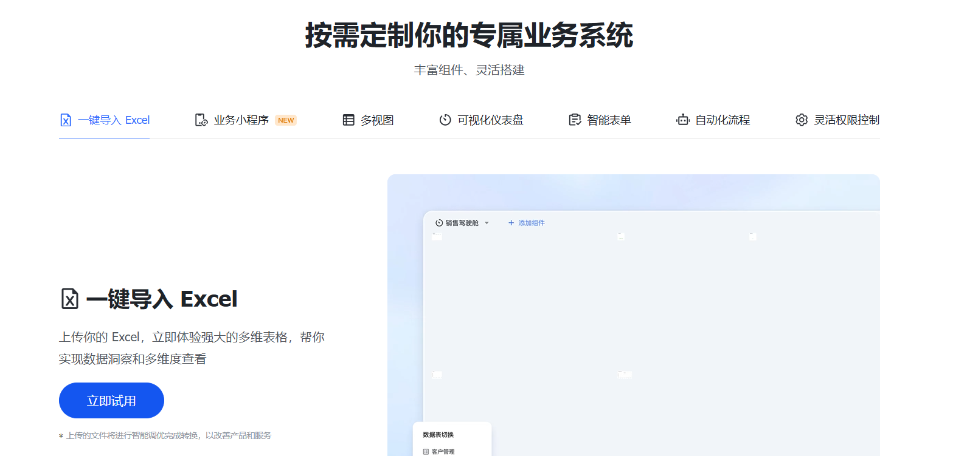Click the Excel icon on the 一键导入 Excel tab

(x=66, y=120)
